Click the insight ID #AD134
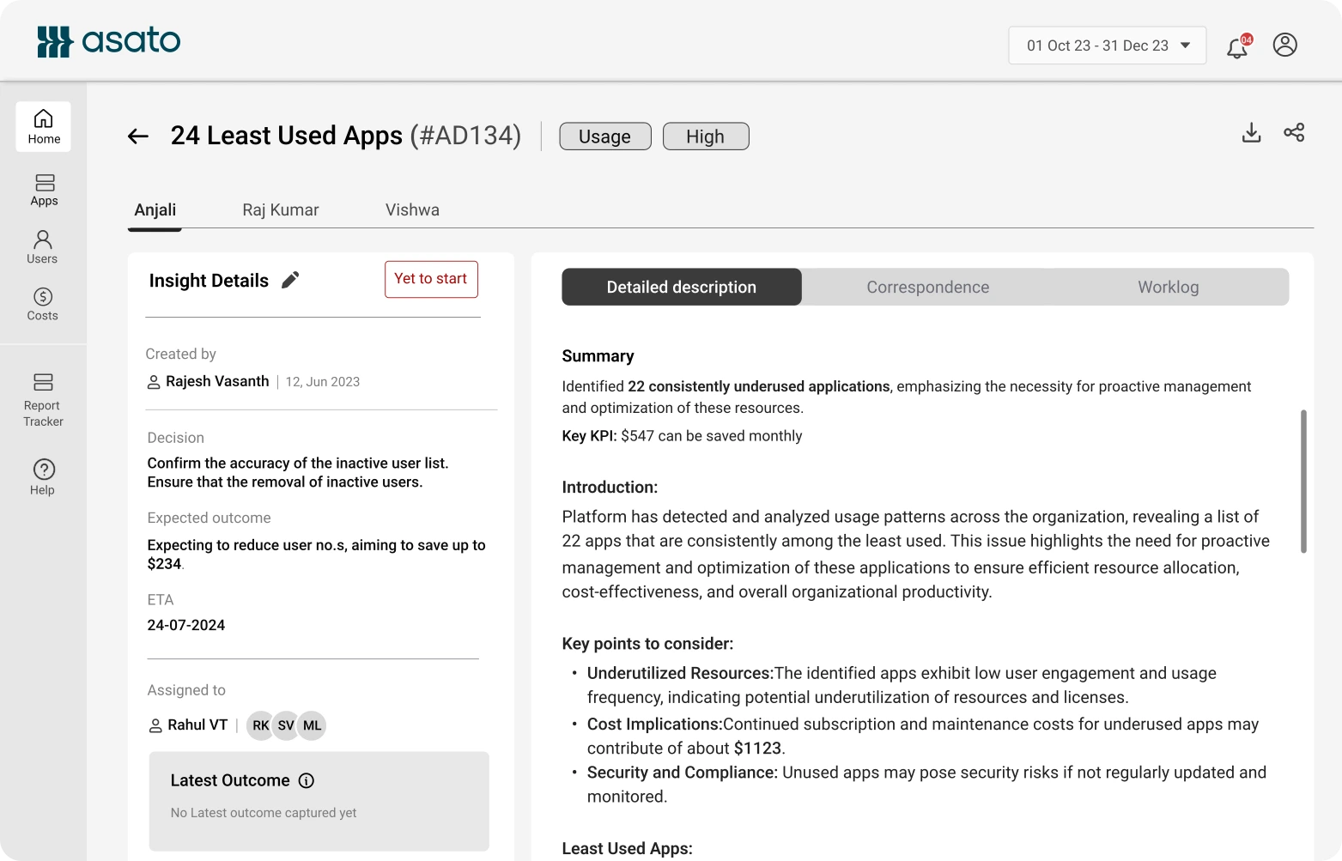Viewport: 1342px width, 861px height. [x=465, y=136]
